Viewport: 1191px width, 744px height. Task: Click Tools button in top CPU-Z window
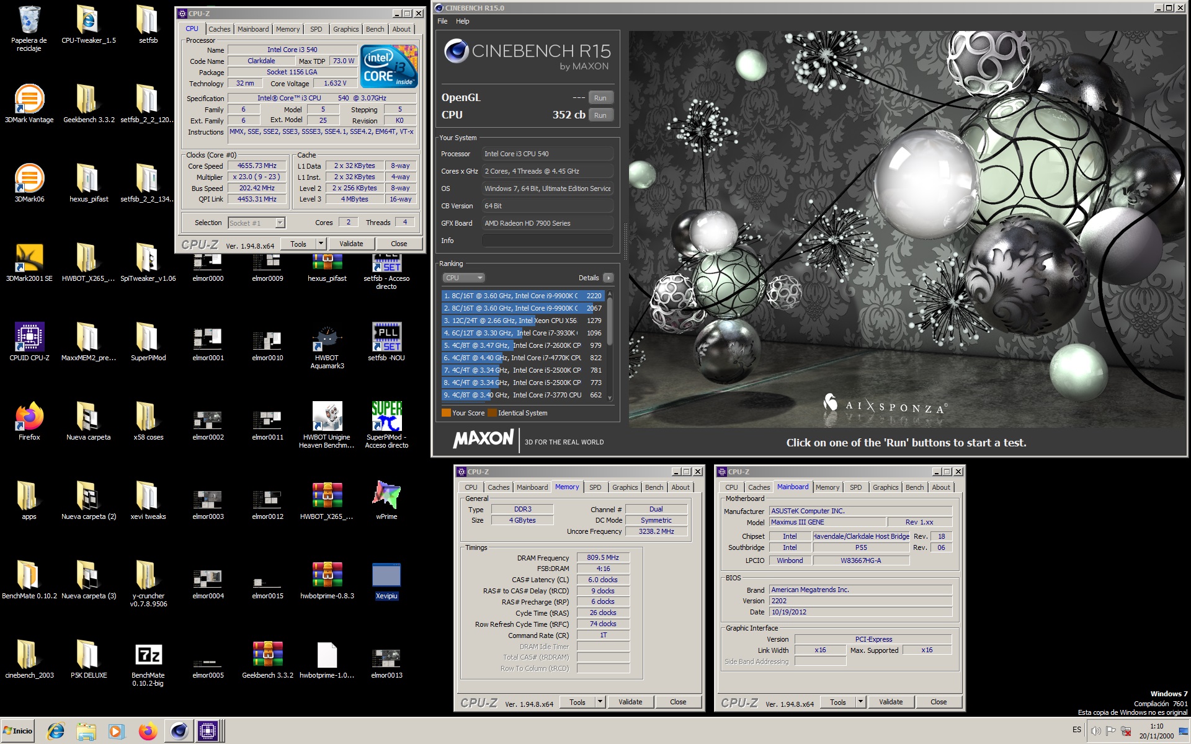(x=298, y=244)
